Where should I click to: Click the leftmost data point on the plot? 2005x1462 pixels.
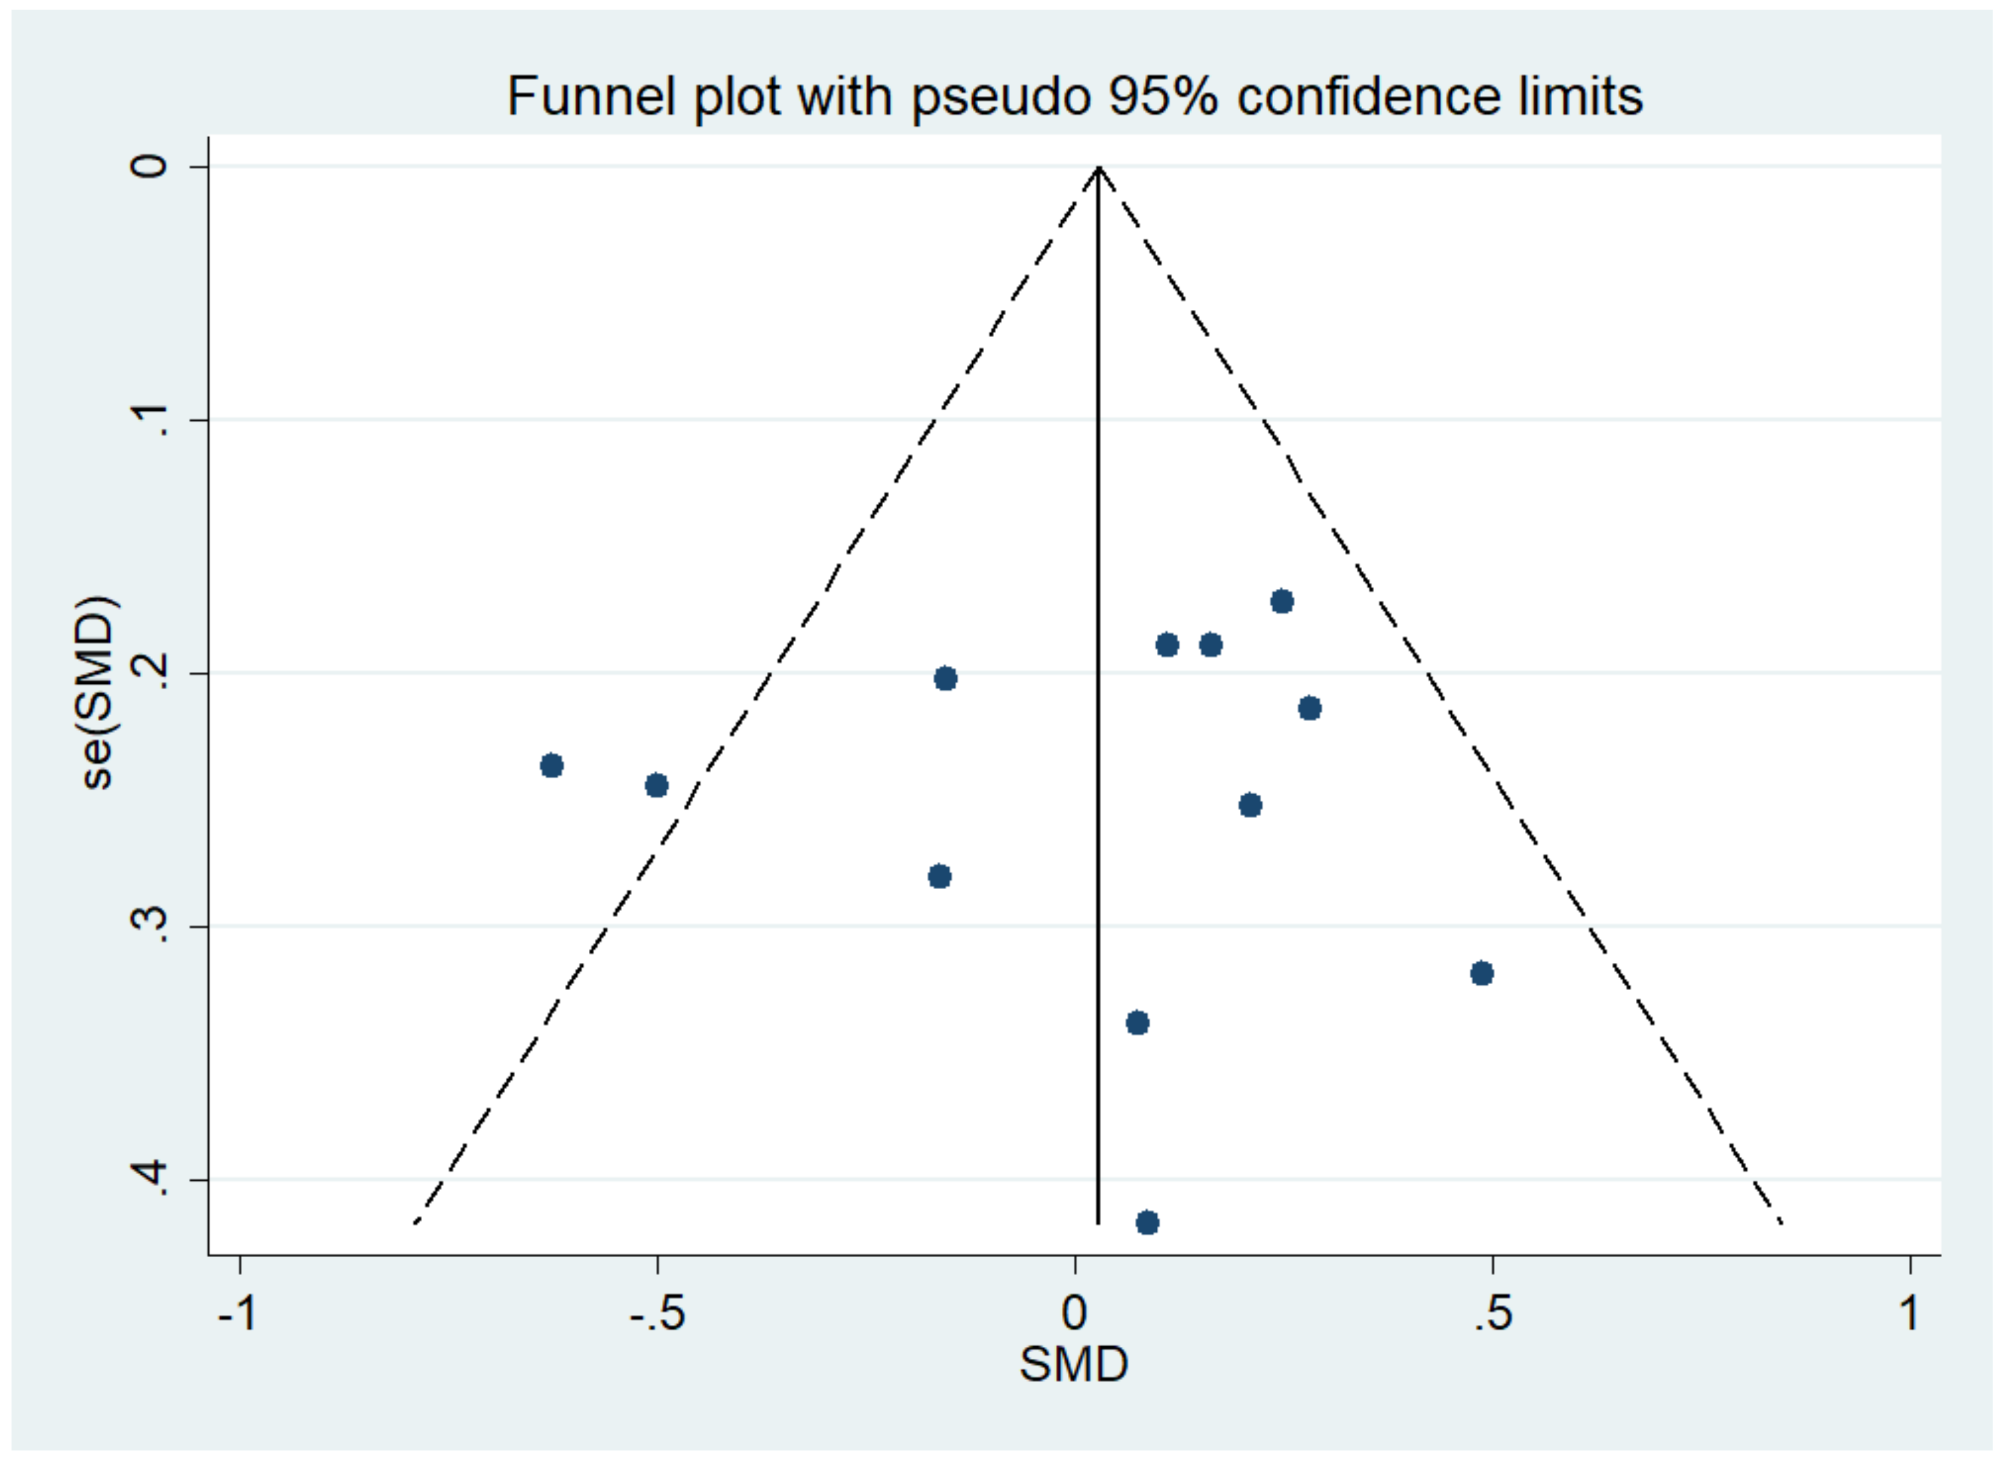tap(551, 766)
